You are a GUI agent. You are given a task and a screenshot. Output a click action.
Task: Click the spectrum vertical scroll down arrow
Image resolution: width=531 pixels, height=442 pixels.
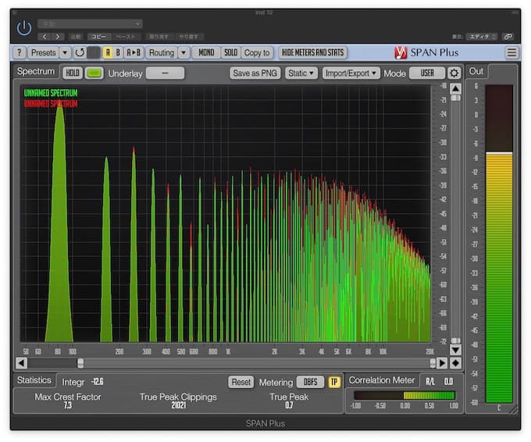pyautogui.click(x=455, y=350)
